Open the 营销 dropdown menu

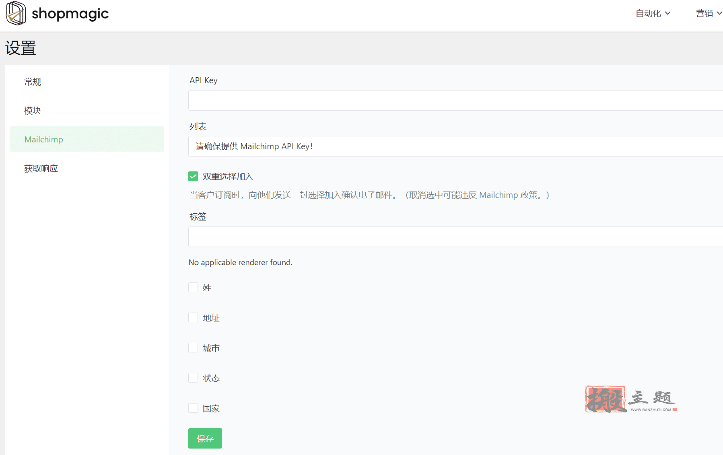tap(709, 13)
